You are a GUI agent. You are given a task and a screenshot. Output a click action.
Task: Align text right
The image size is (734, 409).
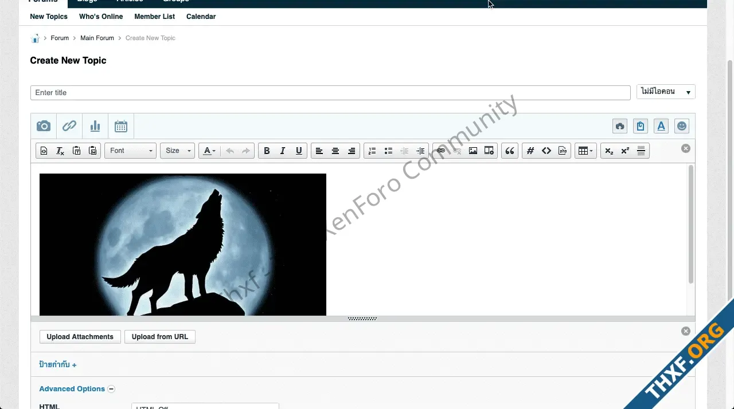352,151
